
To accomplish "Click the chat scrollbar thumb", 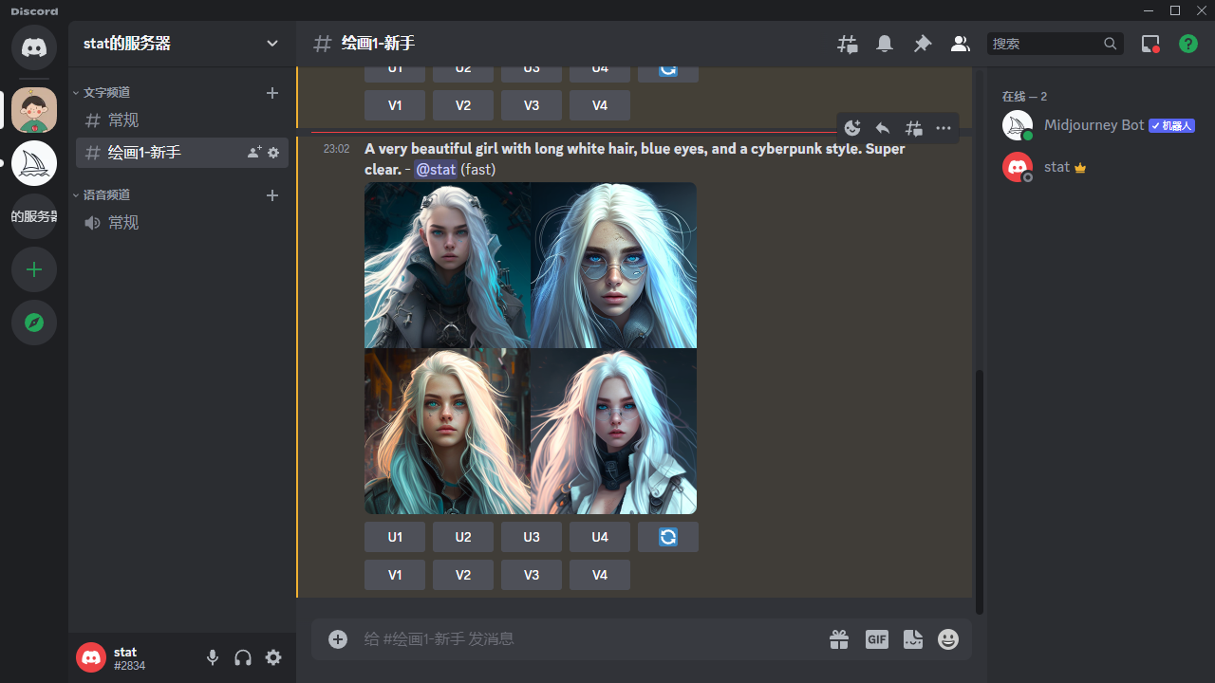I will point(980,491).
